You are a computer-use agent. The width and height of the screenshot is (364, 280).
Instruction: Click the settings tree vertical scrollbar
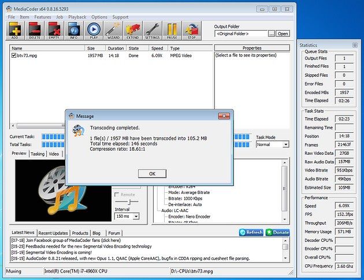[x=285, y=188]
